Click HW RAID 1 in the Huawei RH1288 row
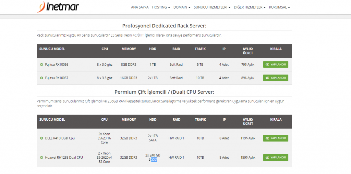 [x=177, y=158]
